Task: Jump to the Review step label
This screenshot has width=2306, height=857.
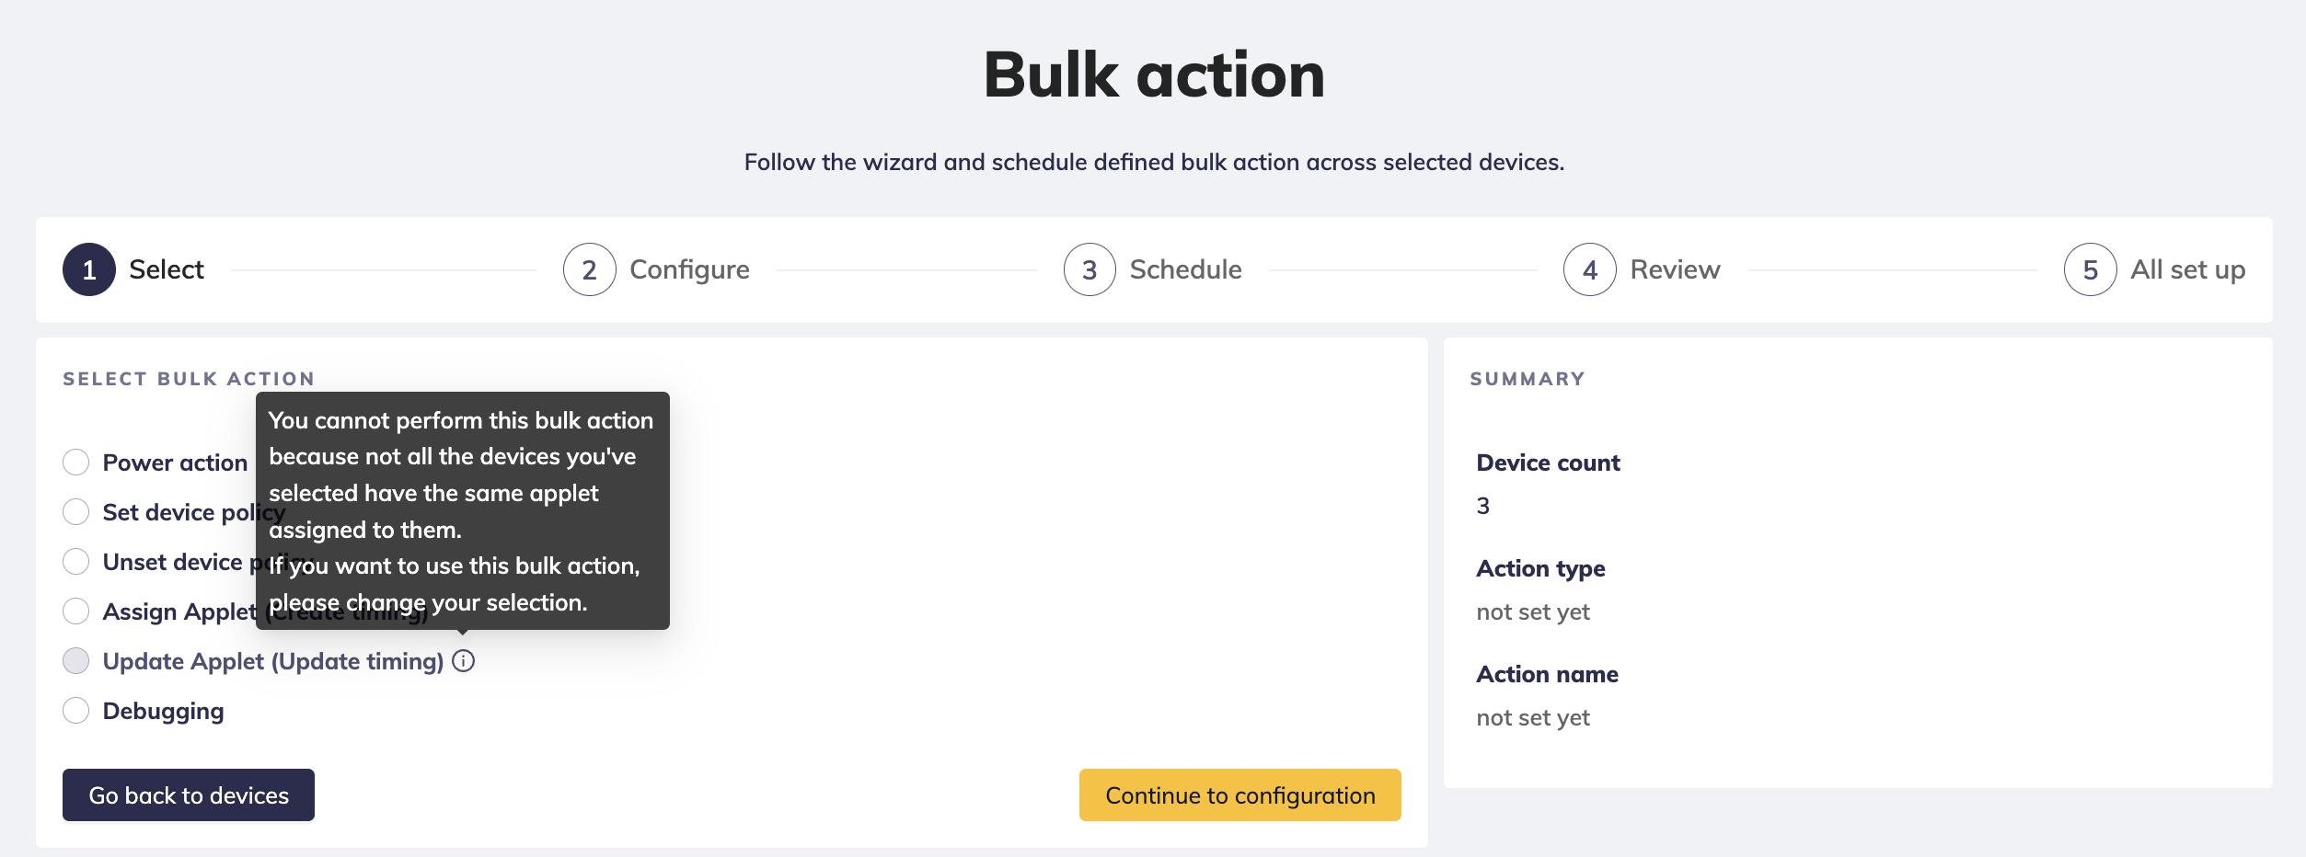Action: (x=1675, y=269)
